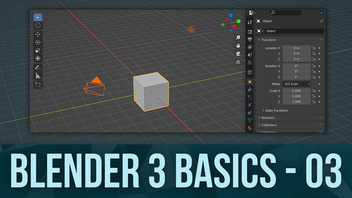Screen dimensions: 352x198
Task: Click the red X axis gizmo ball
Action: pyautogui.click(x=234, y=26)
